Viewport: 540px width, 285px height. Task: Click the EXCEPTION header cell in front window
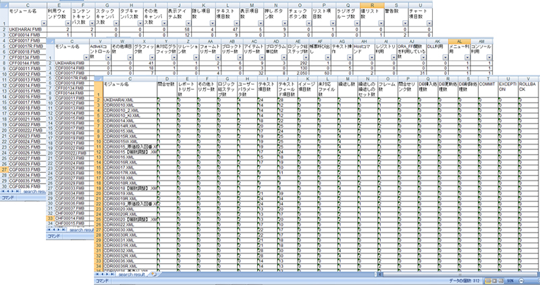[x=508, y=90]
